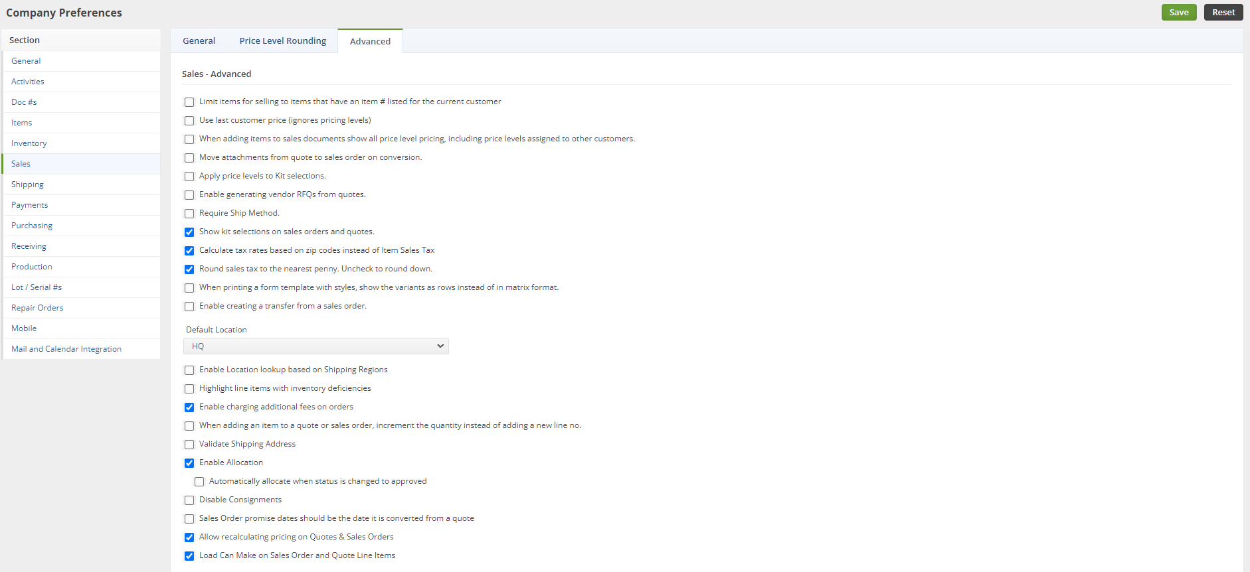
Task: Check increment quantity instead of new line
Action: click(189, 426)
